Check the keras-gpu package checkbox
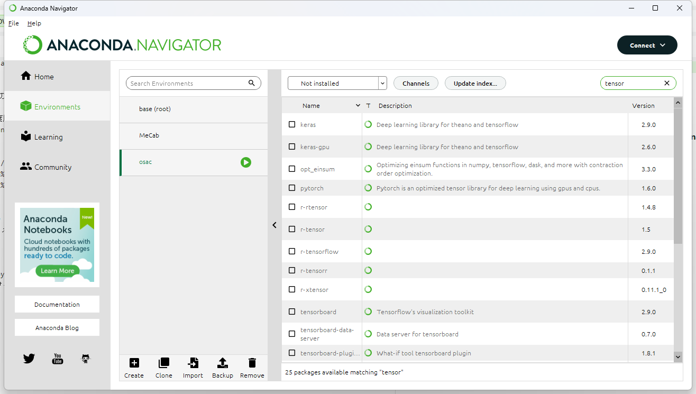The image size is (696, 394). coord(292,146)
